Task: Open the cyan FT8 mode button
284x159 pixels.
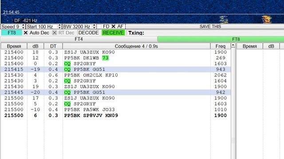Action: 12,33
